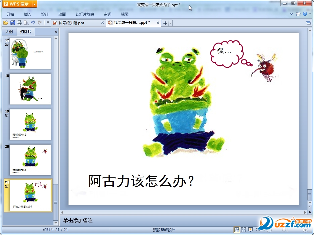Close the 神奇虎头帽.ppt document tab
This screenshot has height=235, width=314.
tap(103, 23)
